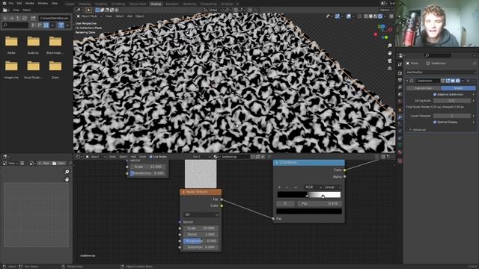Expand the Advanced section in modifier

(418, 129)
